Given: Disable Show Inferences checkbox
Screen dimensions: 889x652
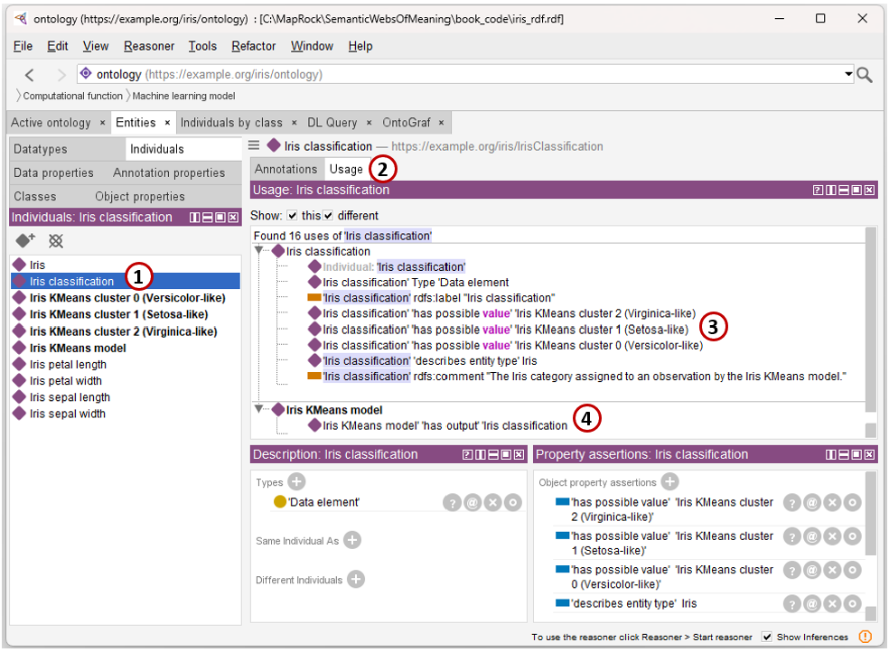Looking at the screenshot, I should coord(766,637).
